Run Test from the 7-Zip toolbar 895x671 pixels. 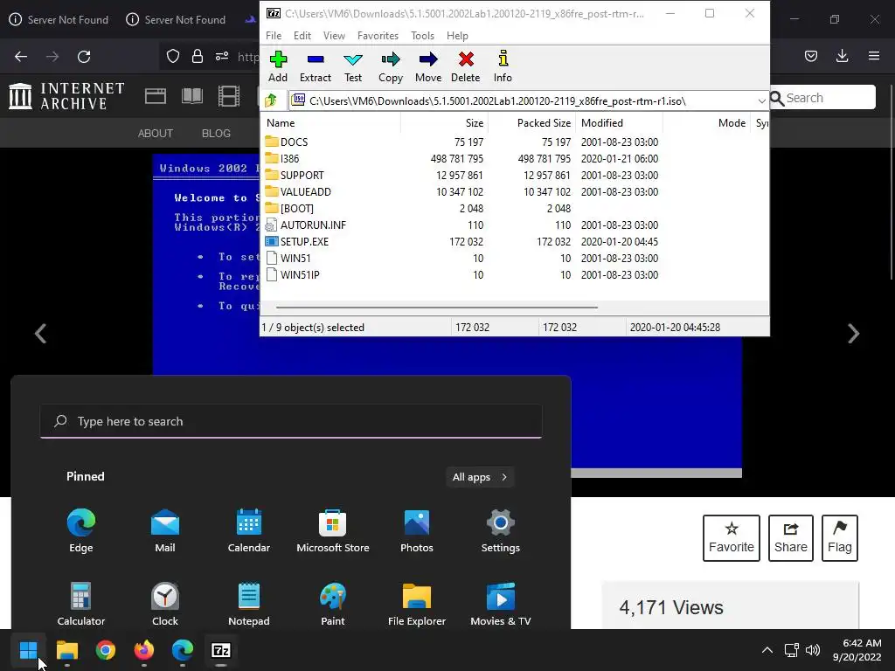pos(353,66)
